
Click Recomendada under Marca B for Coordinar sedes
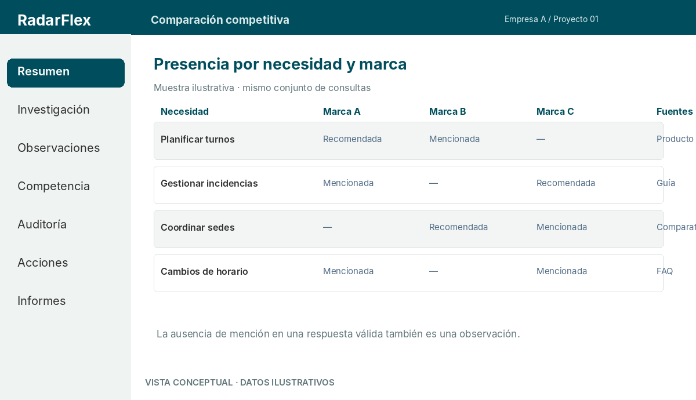(x=458, y=227)
